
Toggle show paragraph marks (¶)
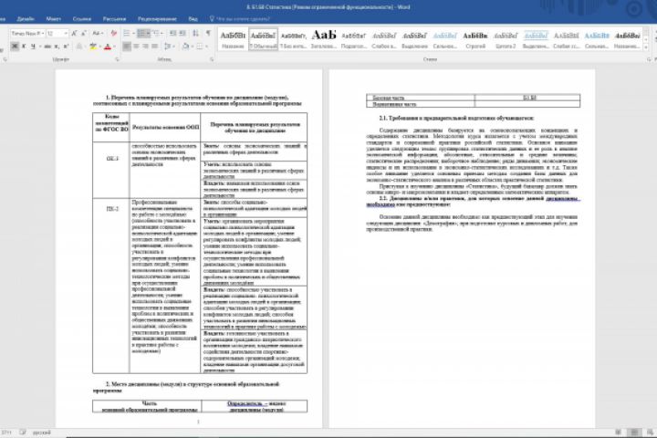(x=208, y=33)
